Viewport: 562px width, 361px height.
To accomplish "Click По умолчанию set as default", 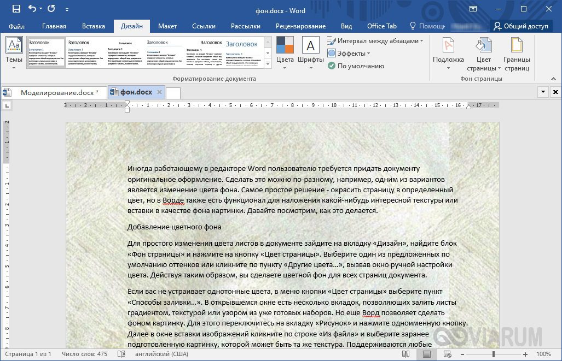I will [356, 66].
